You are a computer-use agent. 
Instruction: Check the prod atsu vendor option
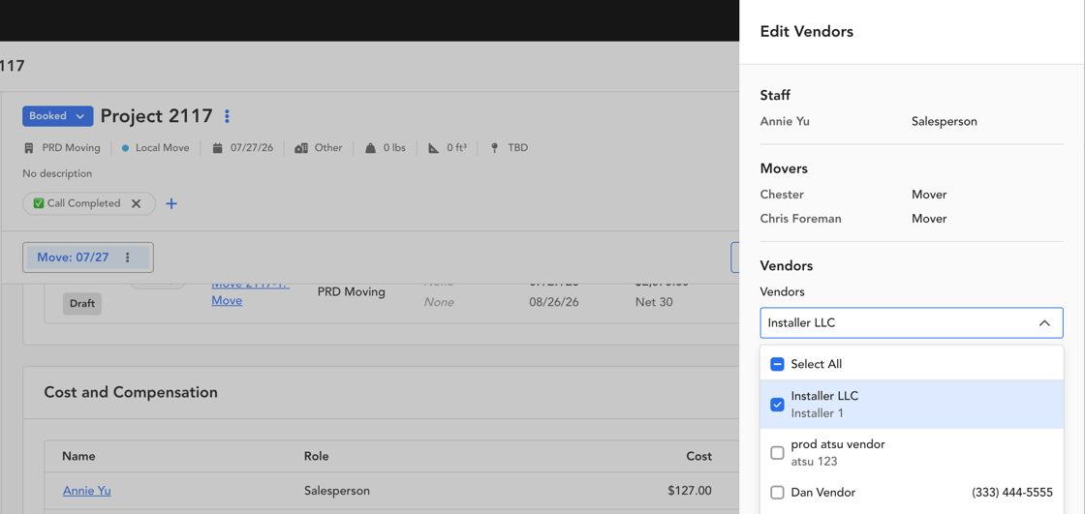777,453
